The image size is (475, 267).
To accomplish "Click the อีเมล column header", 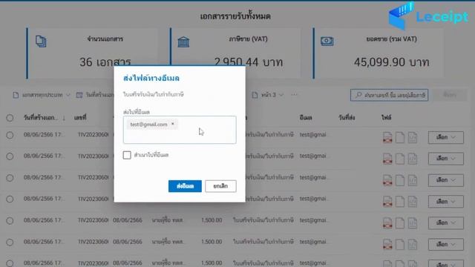I will point(306,117).
